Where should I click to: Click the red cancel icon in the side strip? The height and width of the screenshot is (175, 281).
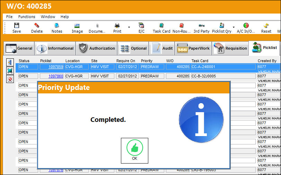10,79
